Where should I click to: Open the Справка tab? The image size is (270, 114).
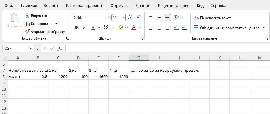218,6
